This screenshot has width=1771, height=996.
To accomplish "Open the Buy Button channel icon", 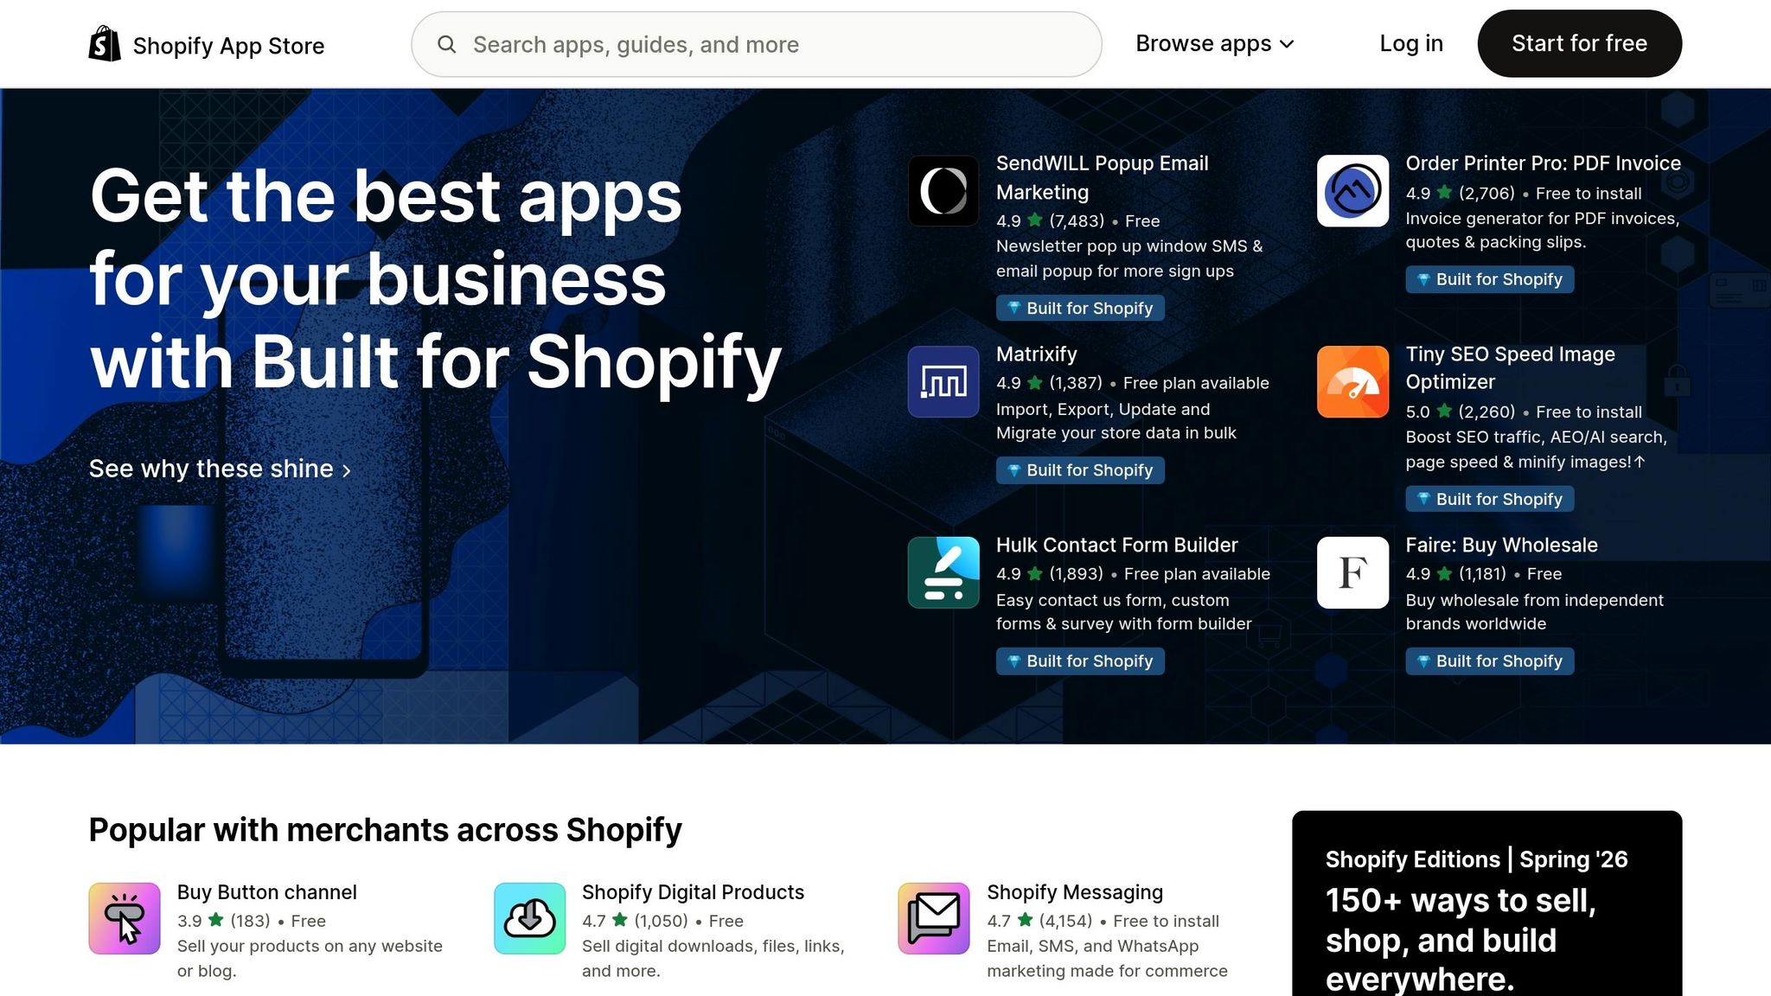I will [x=125, y=918].
